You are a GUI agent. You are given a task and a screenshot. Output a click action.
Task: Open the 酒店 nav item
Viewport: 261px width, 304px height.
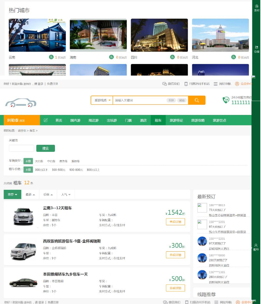point(143,120)
